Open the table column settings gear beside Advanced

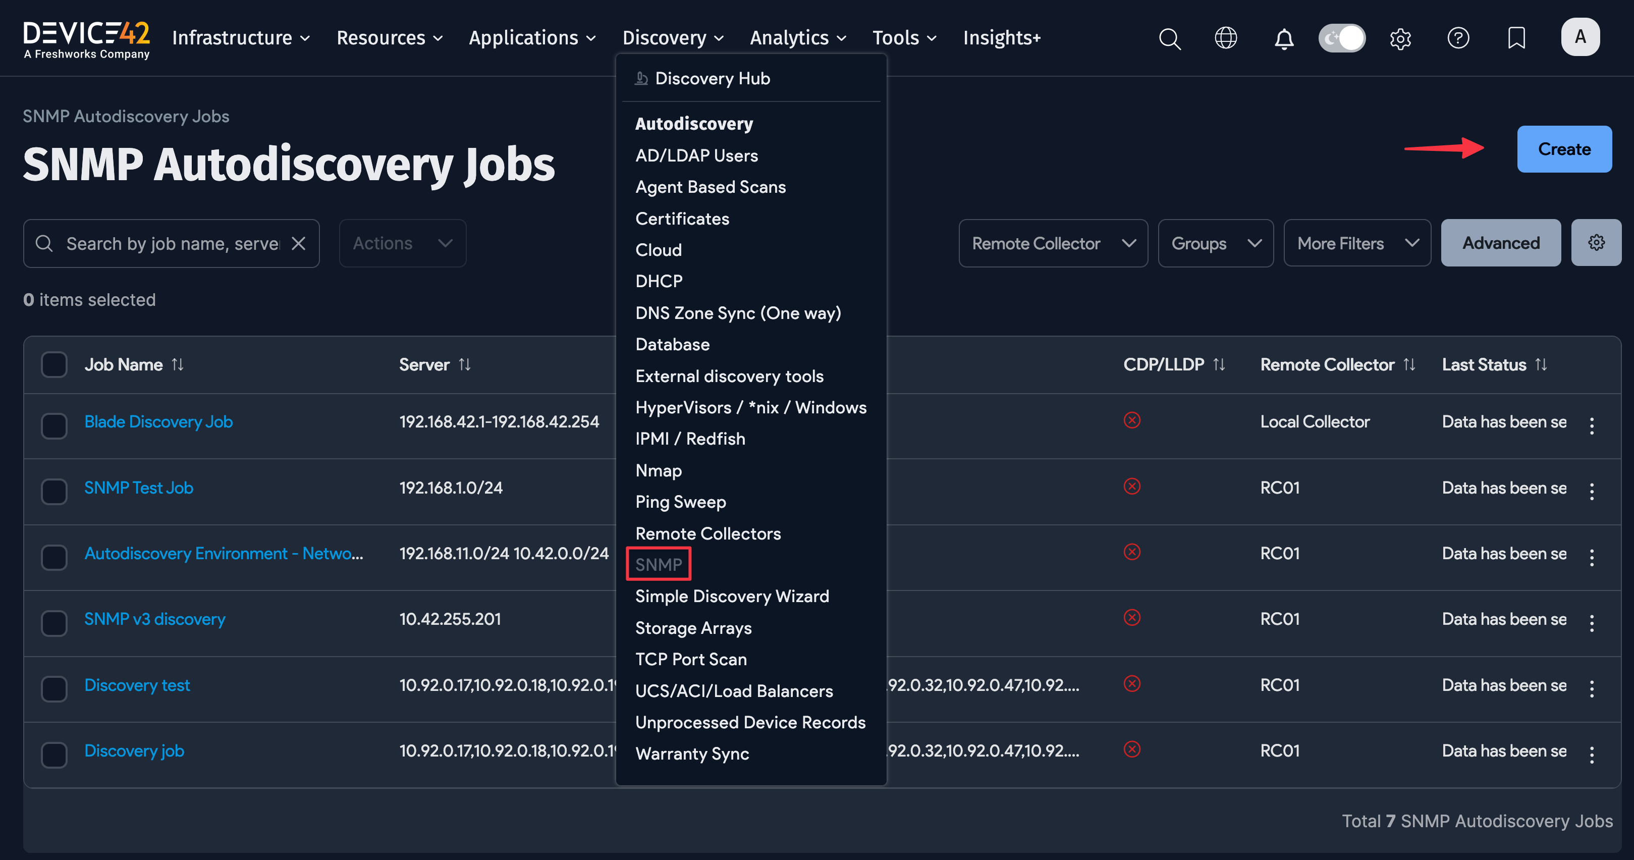(x=1596, y=242)
